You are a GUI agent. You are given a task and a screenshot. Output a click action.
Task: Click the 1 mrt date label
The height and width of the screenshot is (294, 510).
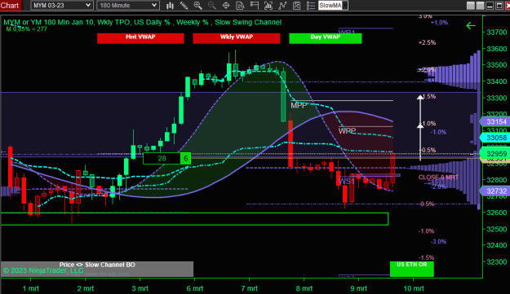pyautogui.click(x=30, y=288)
